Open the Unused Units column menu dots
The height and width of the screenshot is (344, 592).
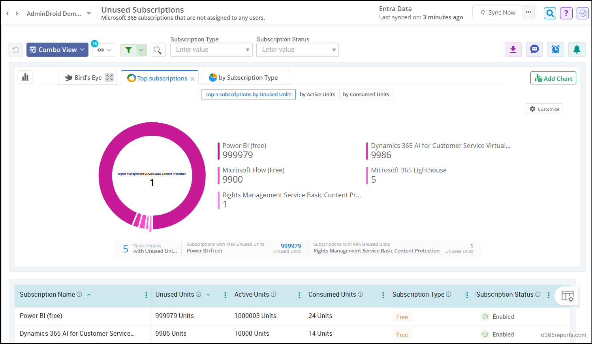coord(225,295)
